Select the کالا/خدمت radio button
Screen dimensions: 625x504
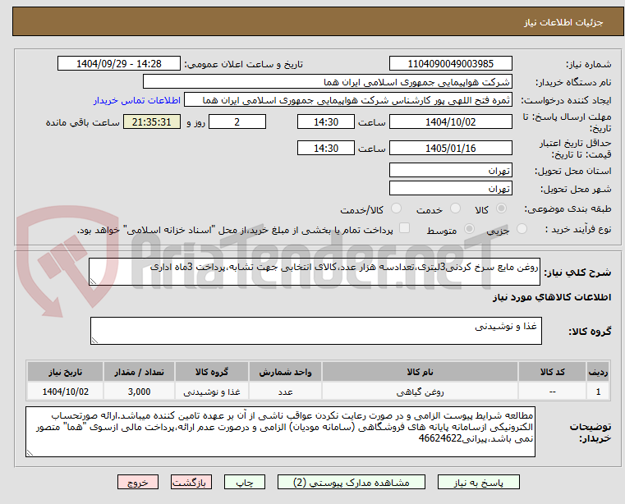[396, 208]
